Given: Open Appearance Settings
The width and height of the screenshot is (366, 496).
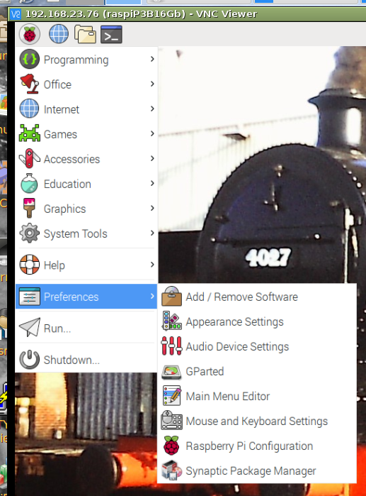Looking at the screenshot, I should click(257, 321).
